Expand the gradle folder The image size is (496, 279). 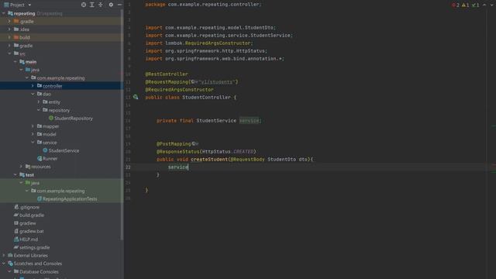coord(9,46)
